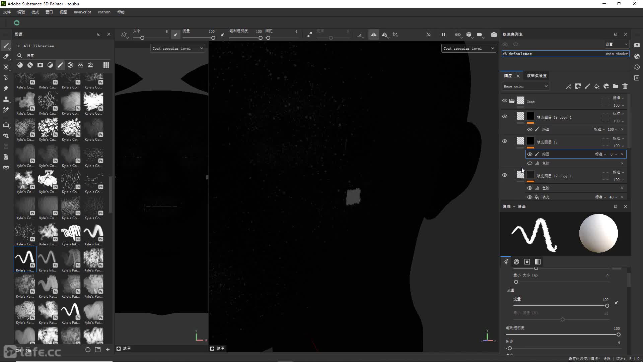Open right viewport Coat specular level dropdown
The width and height of the screenshot is (643, 362).
(x=469, y=48)
